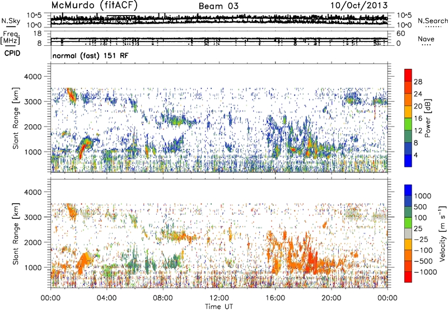448x310 pixels.
Task: Click the N.Search legend label
Action: [x=432, y=21]
